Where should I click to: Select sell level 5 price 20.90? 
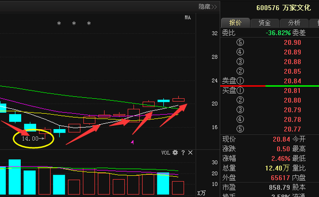click(x=292, y=42)
